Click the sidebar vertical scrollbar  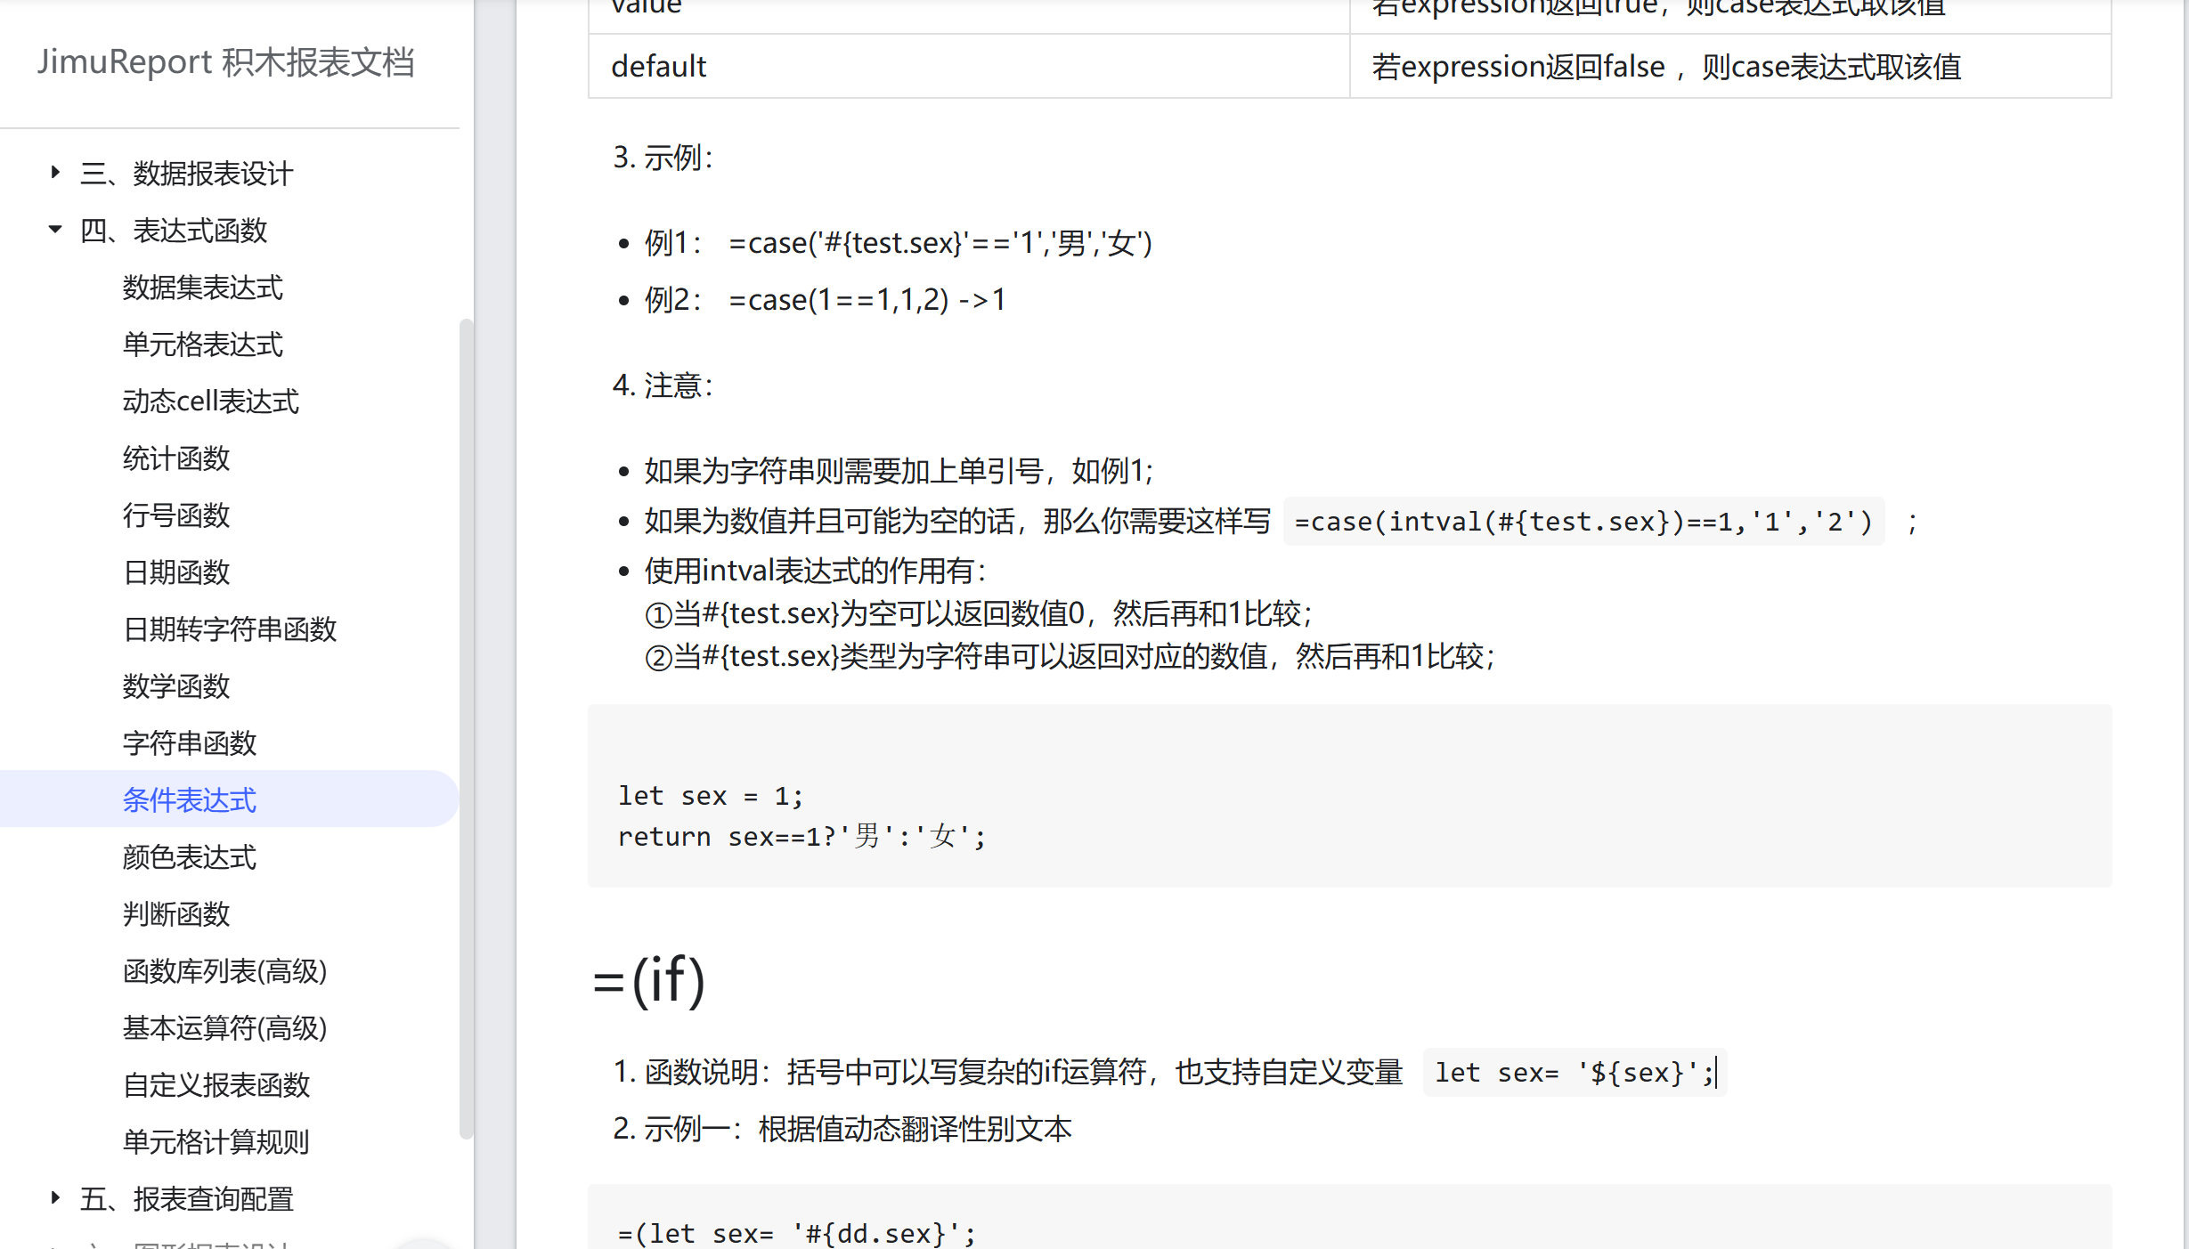(x=466, y=728)
